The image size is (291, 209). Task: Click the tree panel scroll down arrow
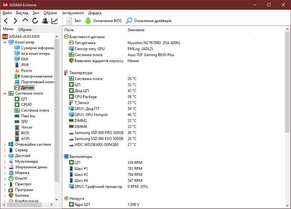click(x=57, y=199)
